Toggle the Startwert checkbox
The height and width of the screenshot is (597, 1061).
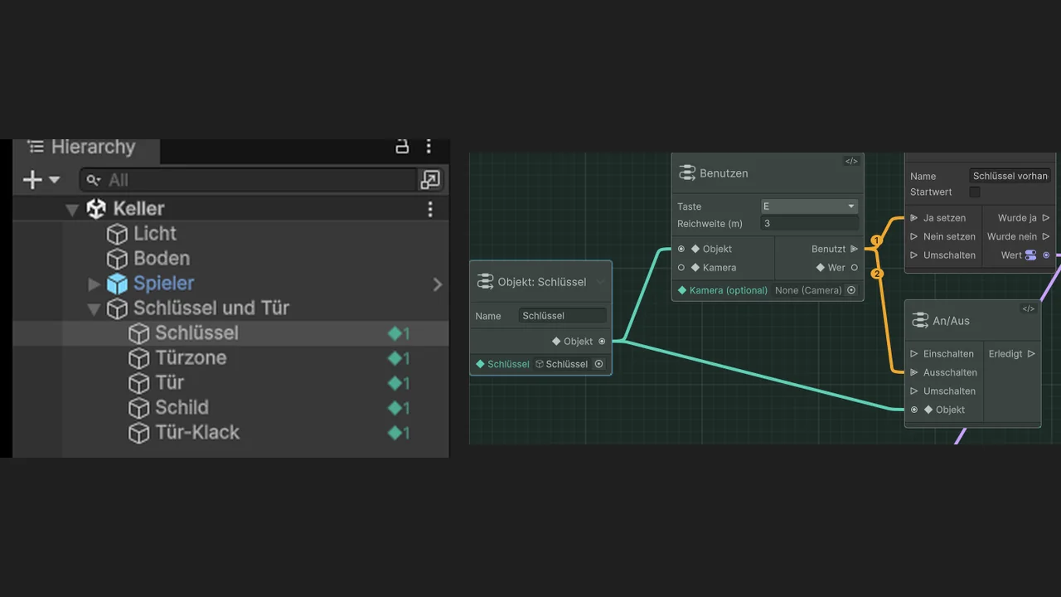click(975, 192)
